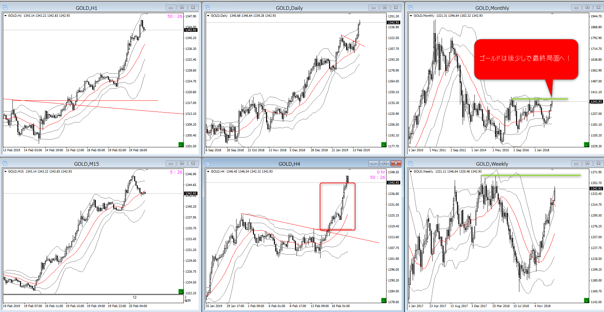Screen dimensions: 604x312
Task: Click the green square in GOLD,Weekly chart corner
Action: pyautogui.click(x=586, y=300)
